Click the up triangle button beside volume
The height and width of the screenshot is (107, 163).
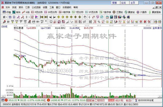point(3,96)
